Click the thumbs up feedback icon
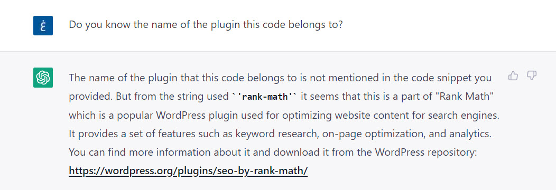 [x=513, y=75]
